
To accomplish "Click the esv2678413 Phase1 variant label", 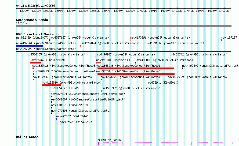I will pos(65,71).
